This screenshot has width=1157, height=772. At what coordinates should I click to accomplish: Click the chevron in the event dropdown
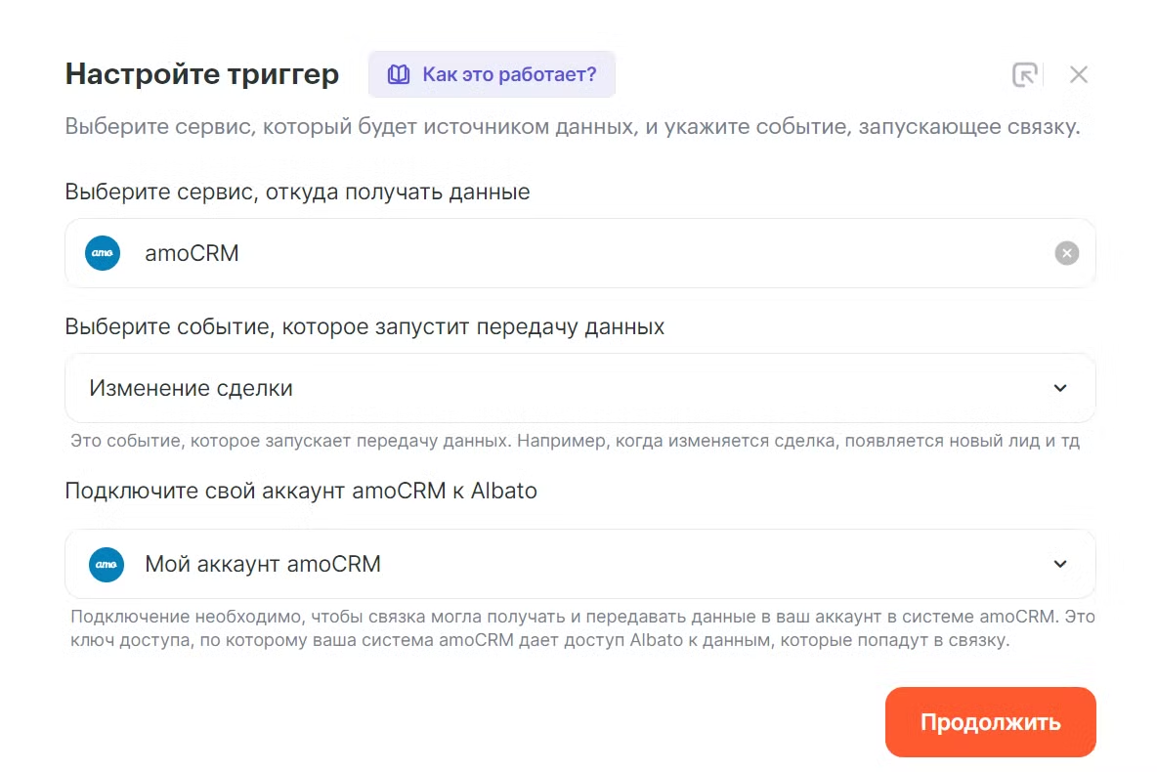point(1060,388)
